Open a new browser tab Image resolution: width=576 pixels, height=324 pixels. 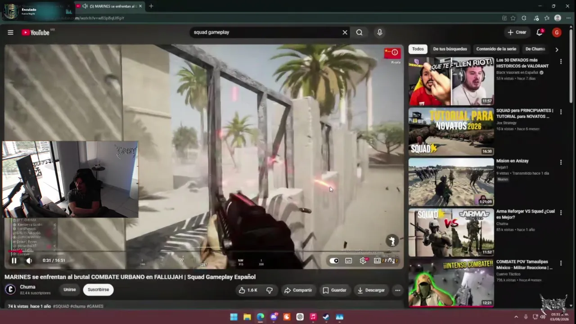151,6
